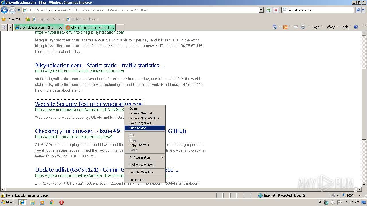This screenshot has height=206, width=367.
Task: Open Properties from context menu
Action: (145, 180)
